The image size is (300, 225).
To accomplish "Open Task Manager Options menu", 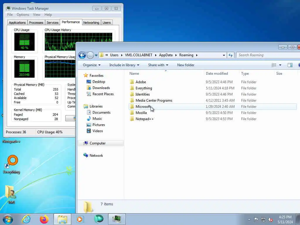I will [23, 15].
